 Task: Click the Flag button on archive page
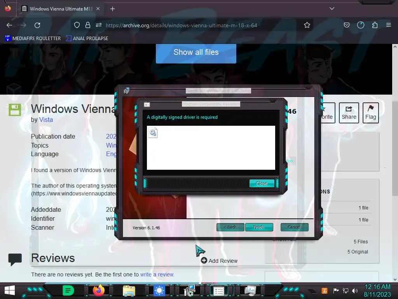(x=370, y=113)
